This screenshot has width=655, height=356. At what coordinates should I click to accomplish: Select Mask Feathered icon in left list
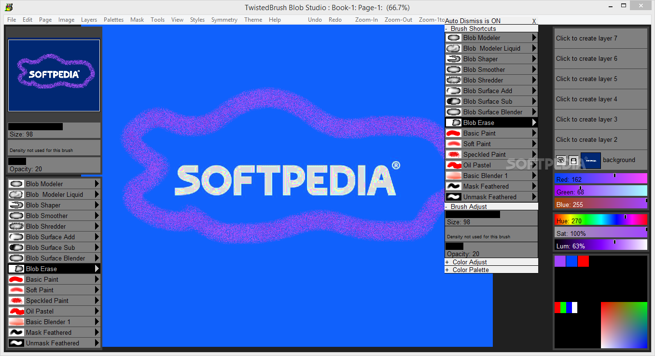[16, 332]
